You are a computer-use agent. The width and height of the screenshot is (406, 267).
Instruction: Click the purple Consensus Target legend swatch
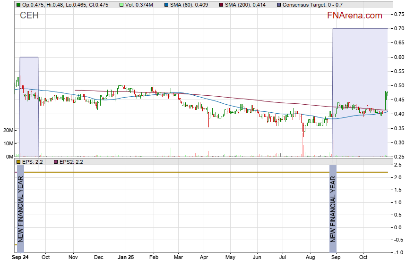coord(279,4)
